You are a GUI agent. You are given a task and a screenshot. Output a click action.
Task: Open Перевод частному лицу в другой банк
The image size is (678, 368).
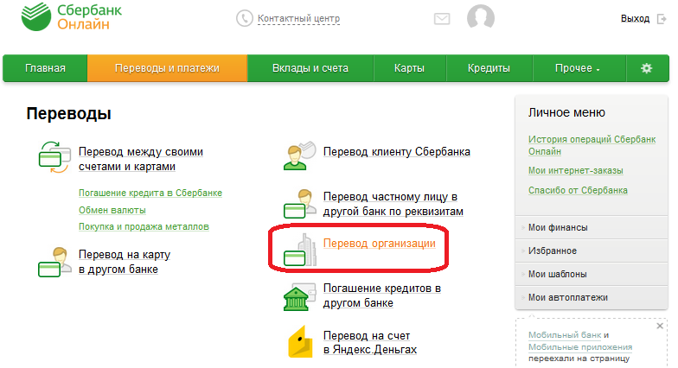[x=393, y=204]
